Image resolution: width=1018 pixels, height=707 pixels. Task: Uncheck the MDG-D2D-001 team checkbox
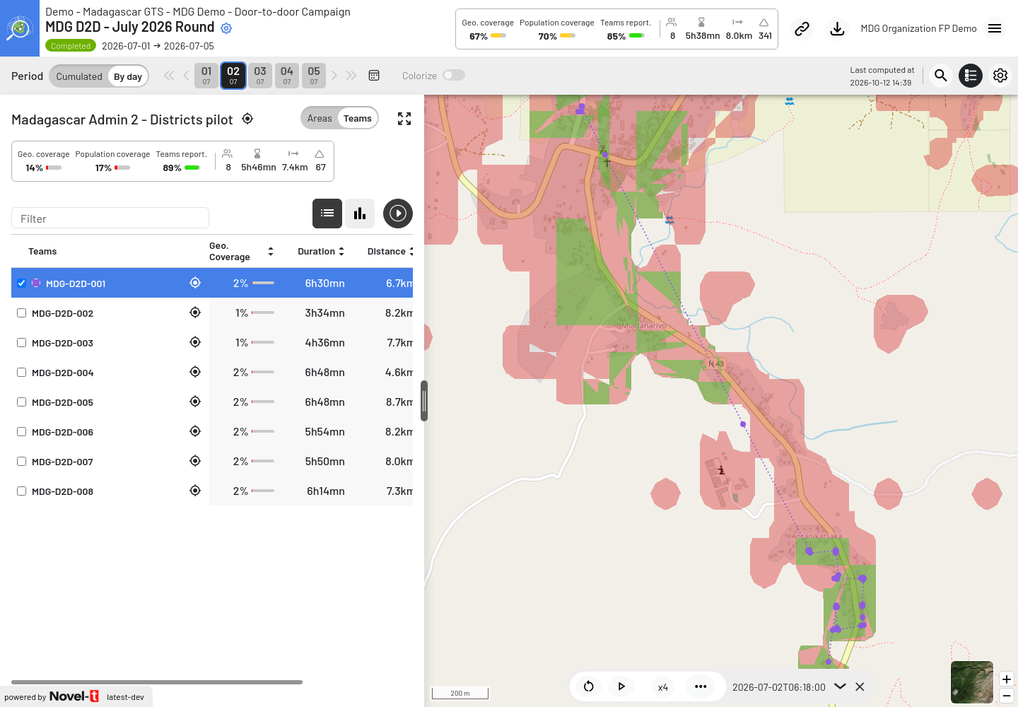coord(22,284)
